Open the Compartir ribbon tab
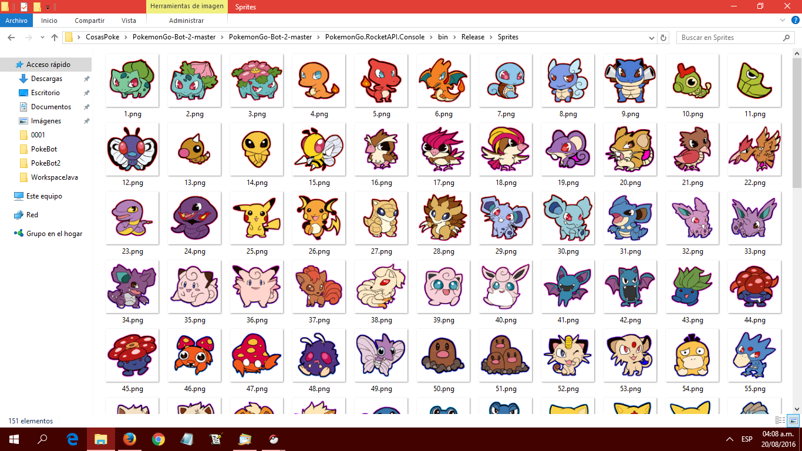The width and height of the screenshot is (802, 451). point(90,21)
